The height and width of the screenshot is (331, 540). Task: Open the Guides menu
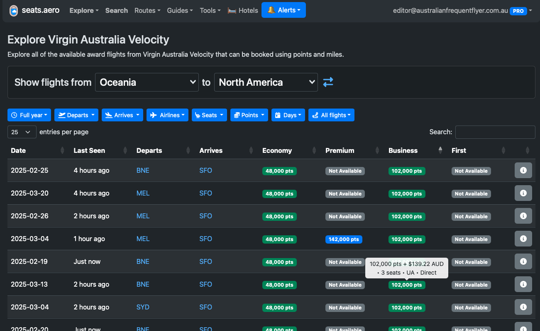pos(180,10)
